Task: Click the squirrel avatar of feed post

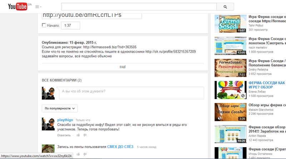Action: click(48, 149)
